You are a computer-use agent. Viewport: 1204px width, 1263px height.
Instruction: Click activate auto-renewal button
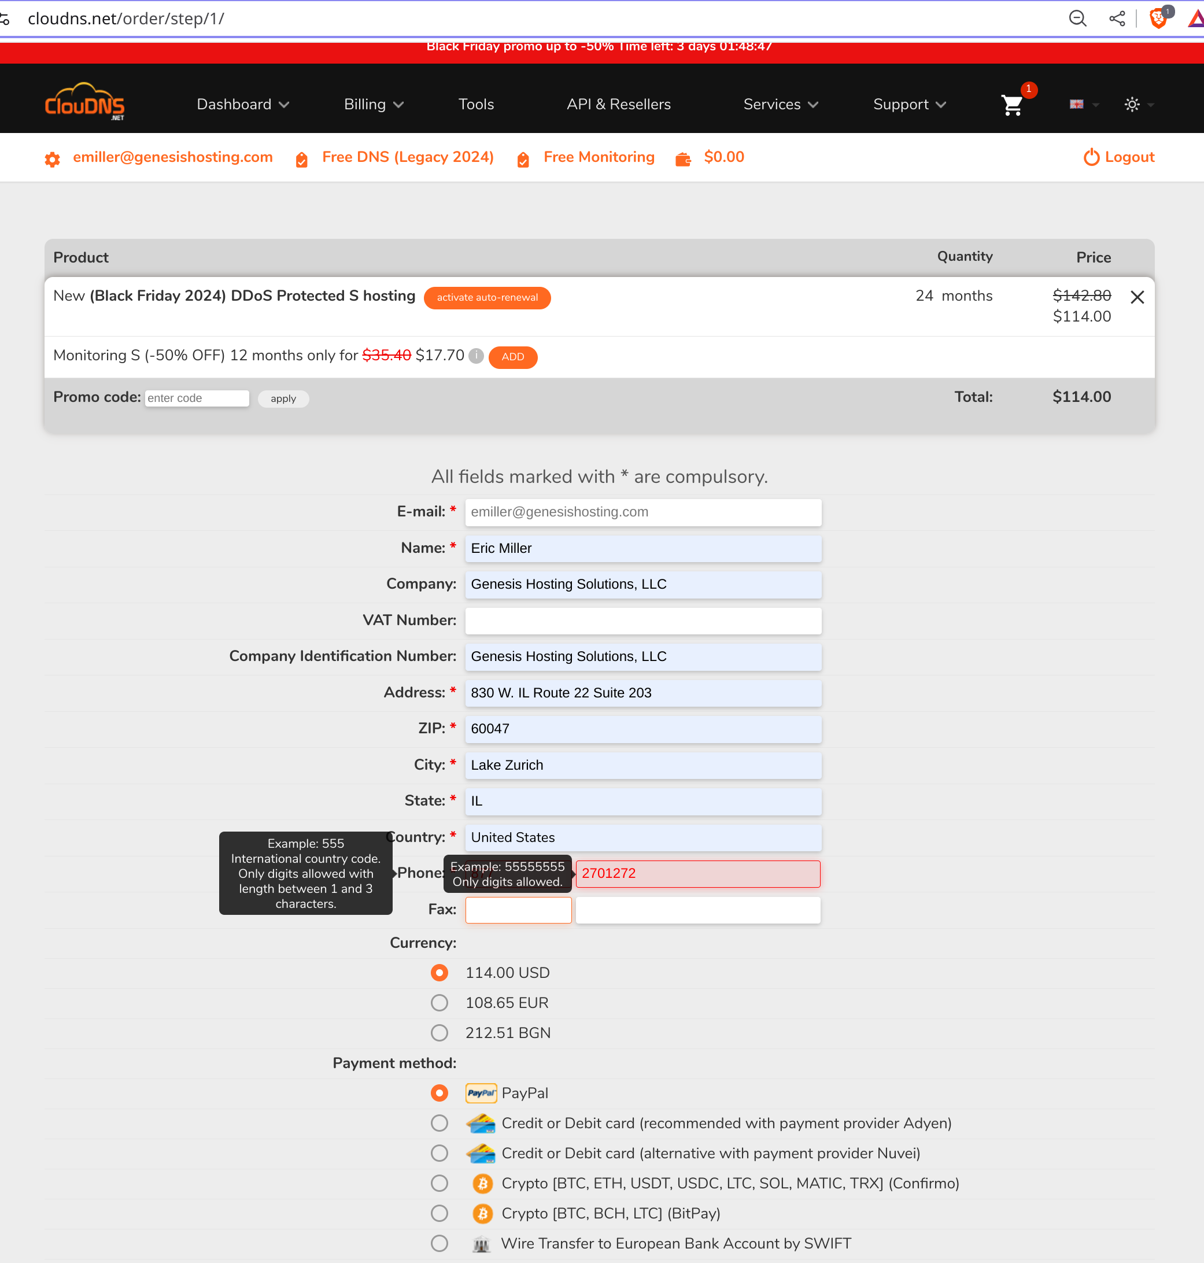point(487,298)
